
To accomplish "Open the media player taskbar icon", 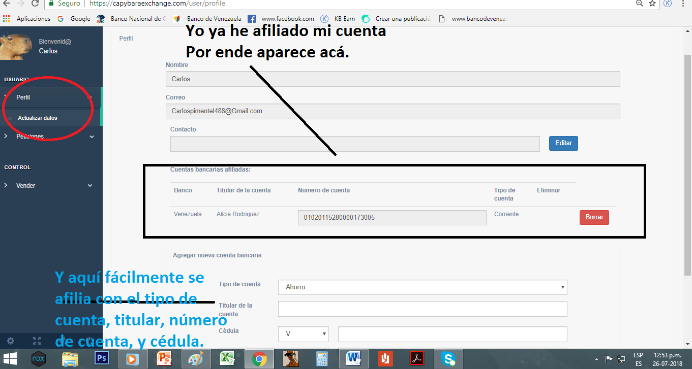I will click(133, 358).
